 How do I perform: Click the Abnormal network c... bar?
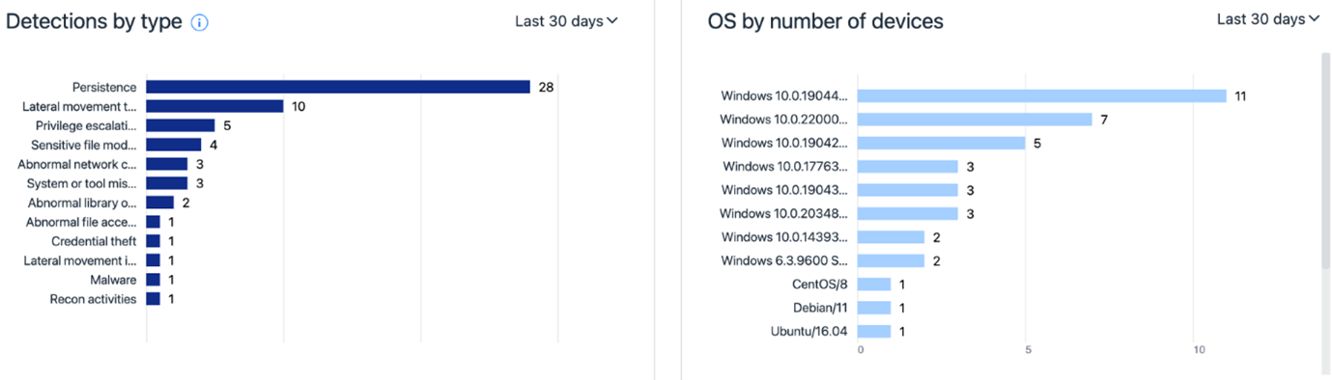pos(167,164)
